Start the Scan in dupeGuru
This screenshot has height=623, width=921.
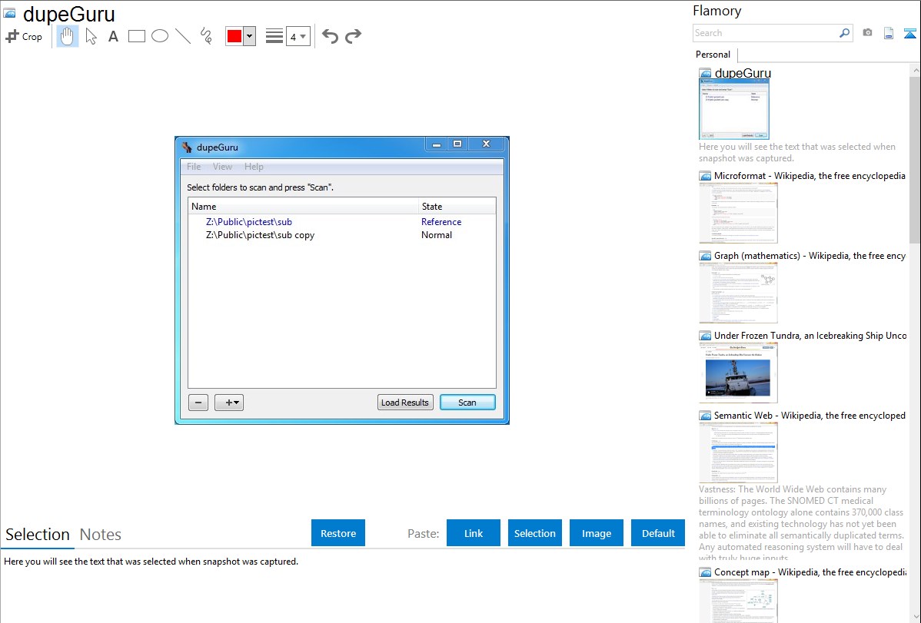467,403
